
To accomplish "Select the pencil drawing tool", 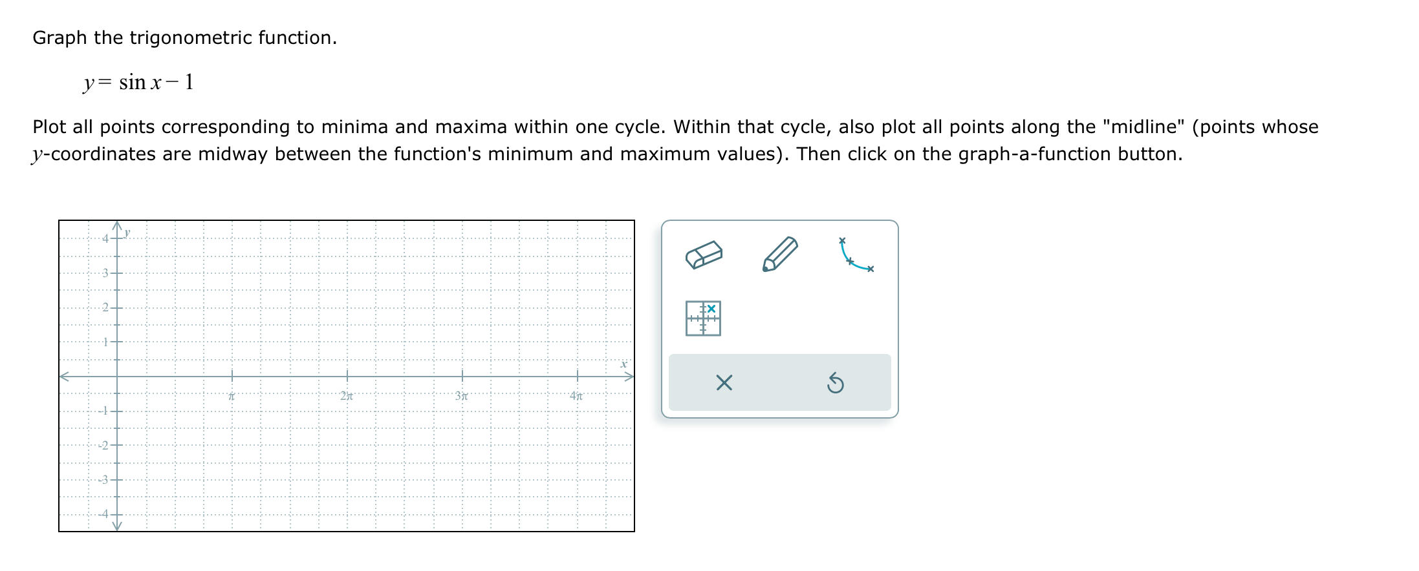I will click(x=780, y=254).
